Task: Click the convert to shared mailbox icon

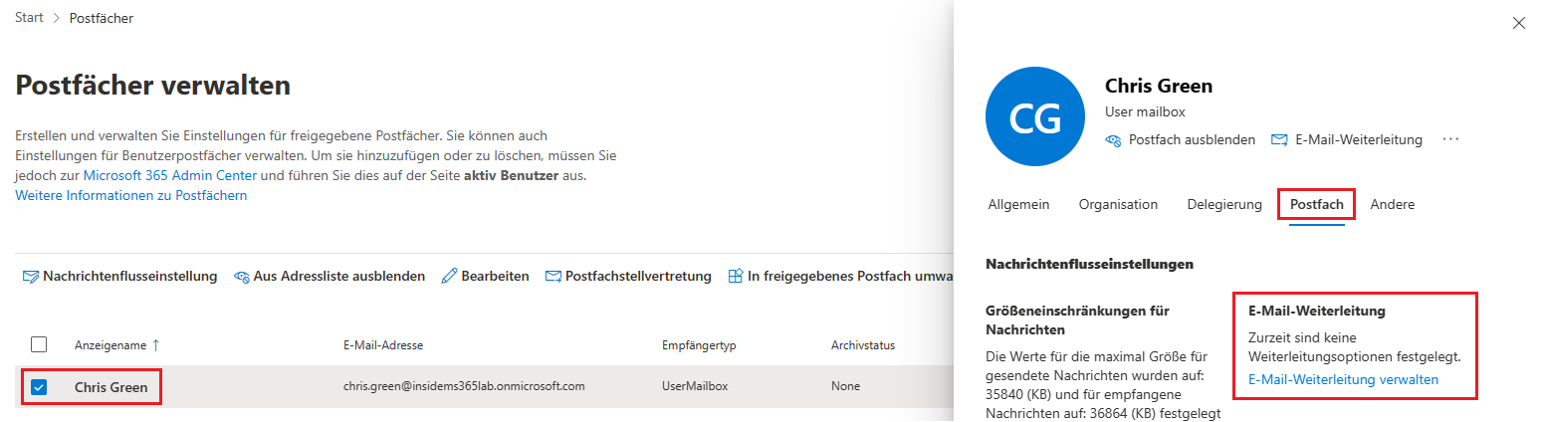Action: (736, 276)
